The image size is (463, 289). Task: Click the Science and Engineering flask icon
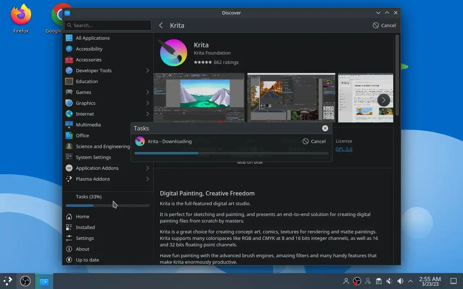(69, 146)
